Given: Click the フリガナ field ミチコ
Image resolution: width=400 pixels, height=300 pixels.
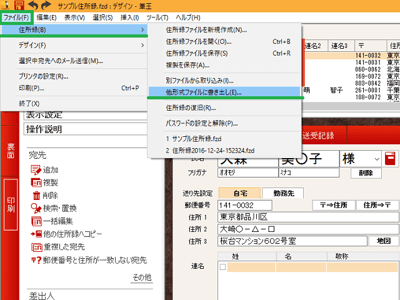Looking at the screenshot, I should [309, 172].
